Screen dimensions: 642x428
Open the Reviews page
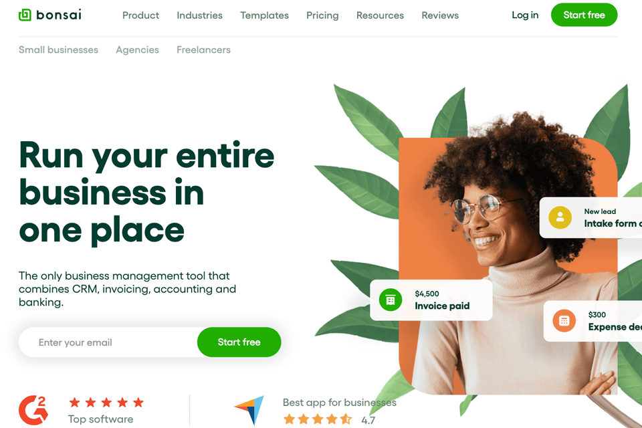440,15
